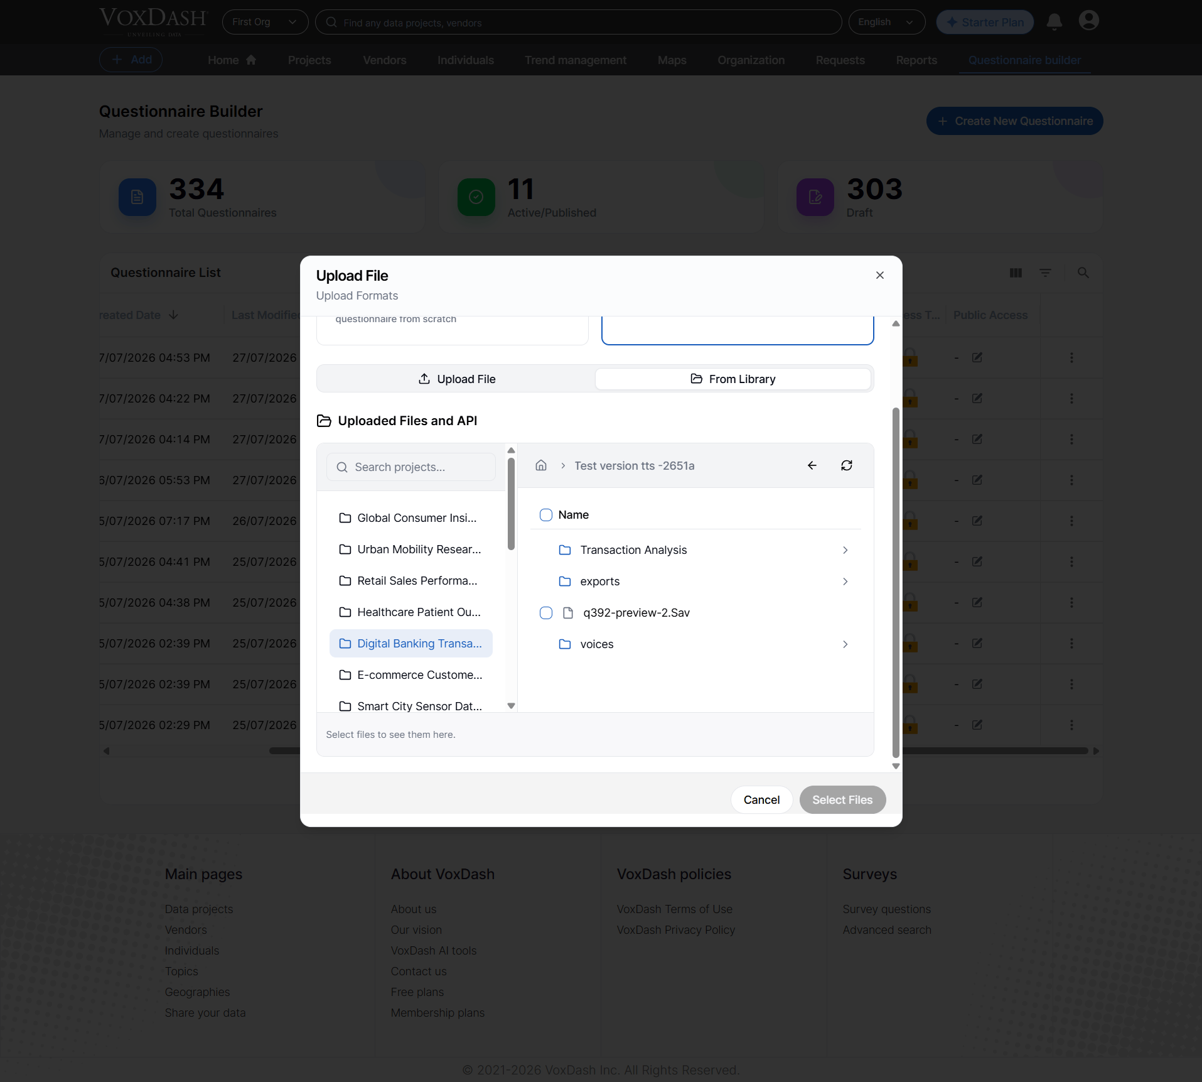Screen dimensions: 1202x1082
Task: Open Urban Mobility Resear... project folder
Action: point(411,549)
